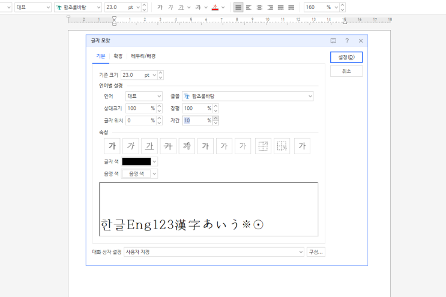Toggle outline text attribute in the 속성 row

[x=187, y=146]
